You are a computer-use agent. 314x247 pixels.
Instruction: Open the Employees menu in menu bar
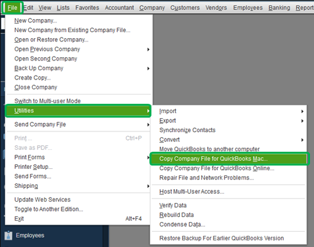(x=248, y=8)
